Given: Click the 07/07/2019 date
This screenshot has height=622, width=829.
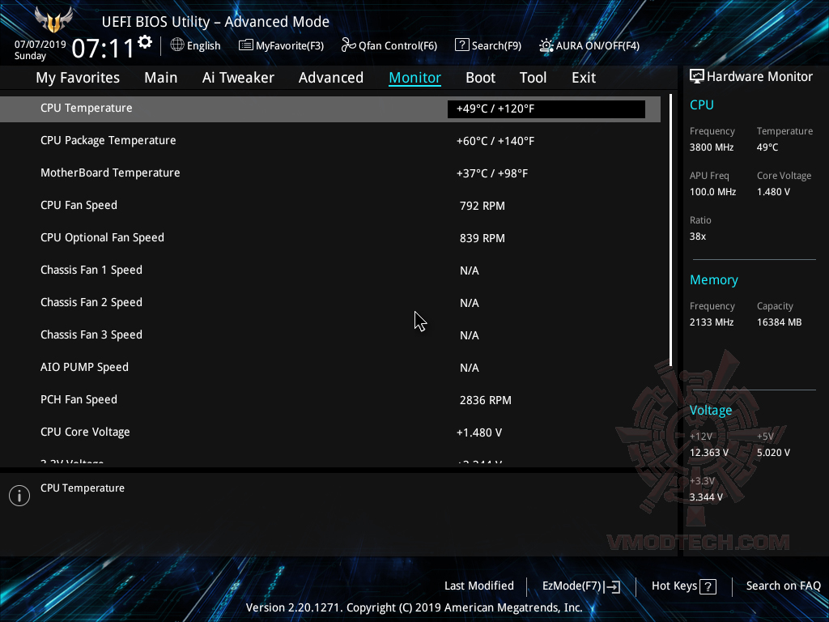Looking at the screenshot, I should click(40, 45).
